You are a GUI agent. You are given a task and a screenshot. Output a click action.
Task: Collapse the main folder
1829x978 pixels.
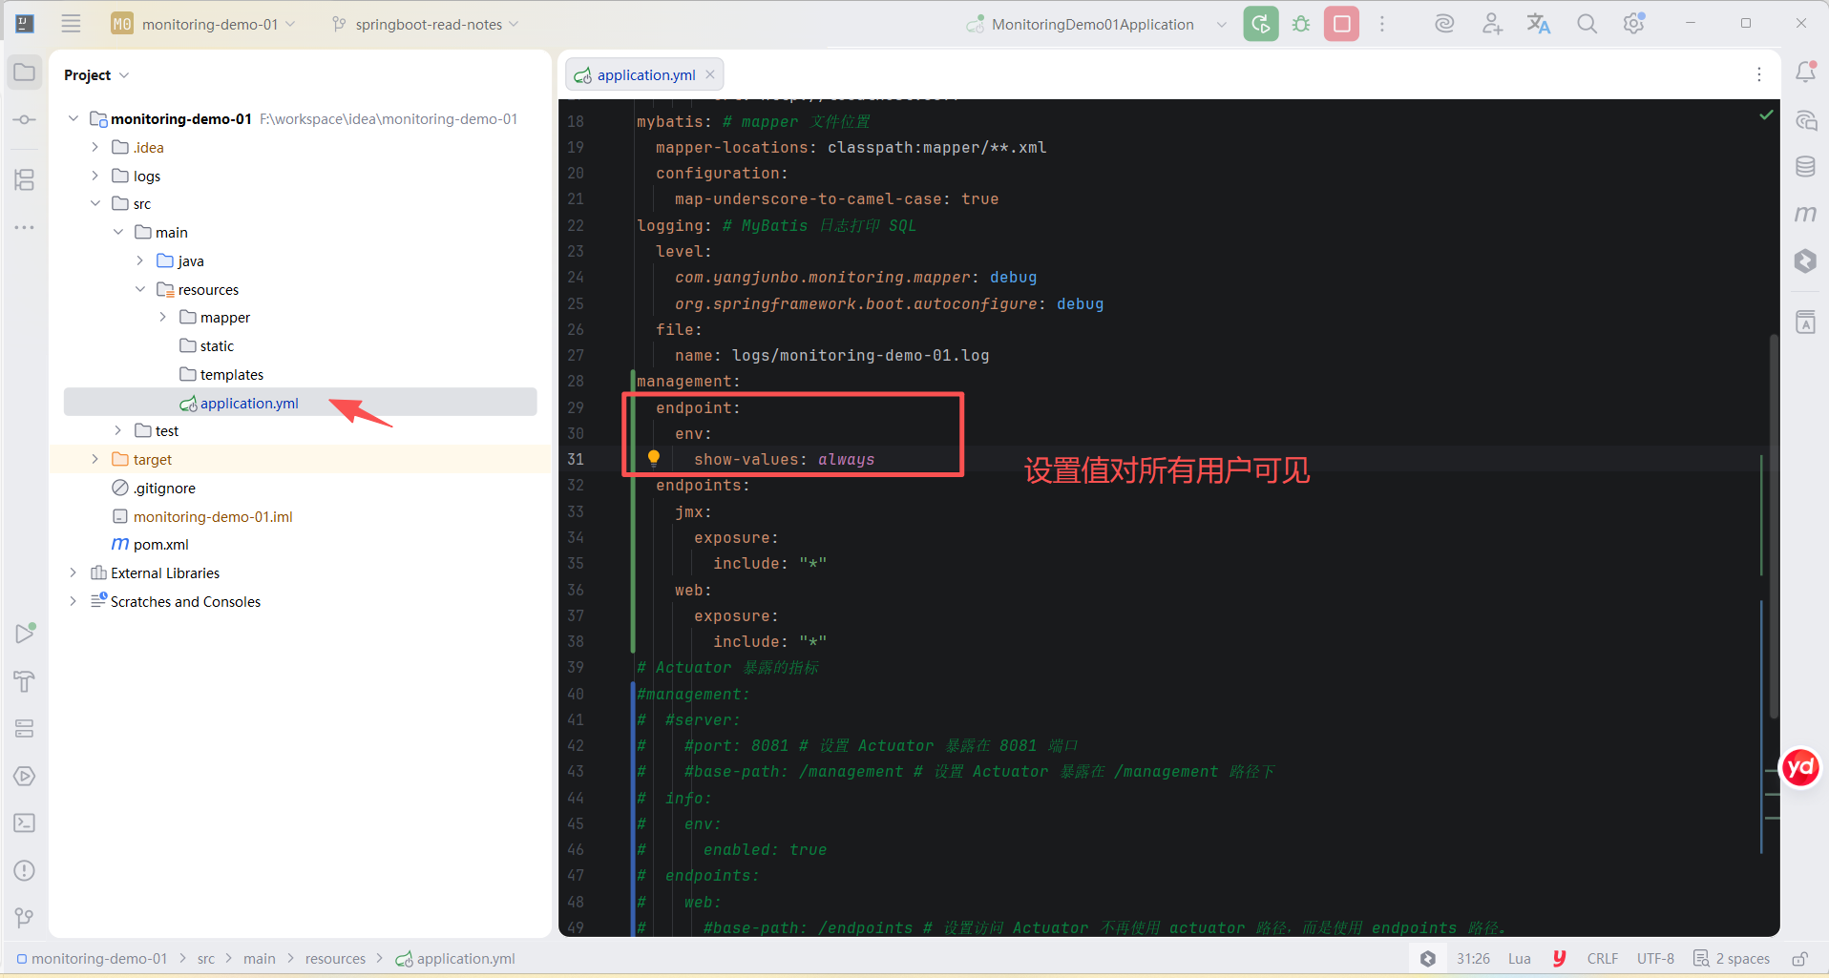click(118, 232)
